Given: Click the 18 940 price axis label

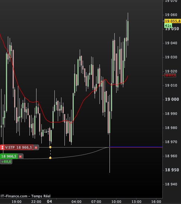Looking at the screenshot, I should click(x=171, y=184).
